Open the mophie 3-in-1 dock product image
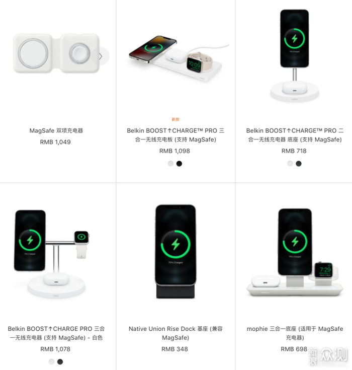Image resolution: width=352 pixels, height=370 pixels. click(295, 253)
